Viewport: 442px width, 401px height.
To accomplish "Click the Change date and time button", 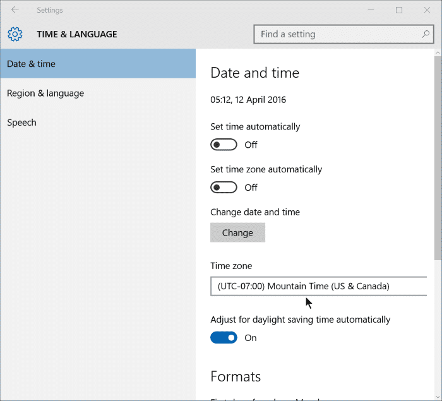I will click(x=237, y=232).
